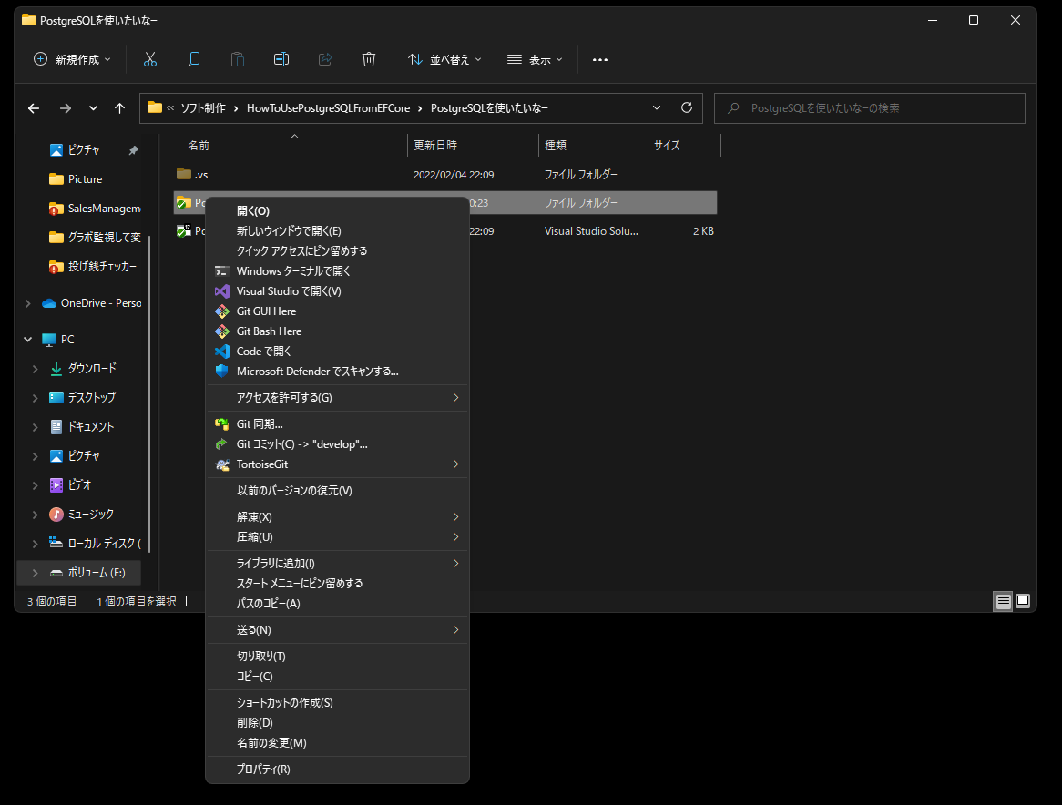The height and width of the screenshot is (805, 1062).
Task: Choose 切り取り(T) in context menu
Action: [x=337, y=656]
